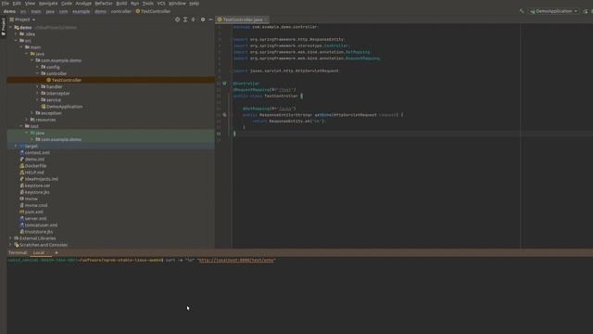Collapse the com.example.demo package under main

[x=32, y=60]
